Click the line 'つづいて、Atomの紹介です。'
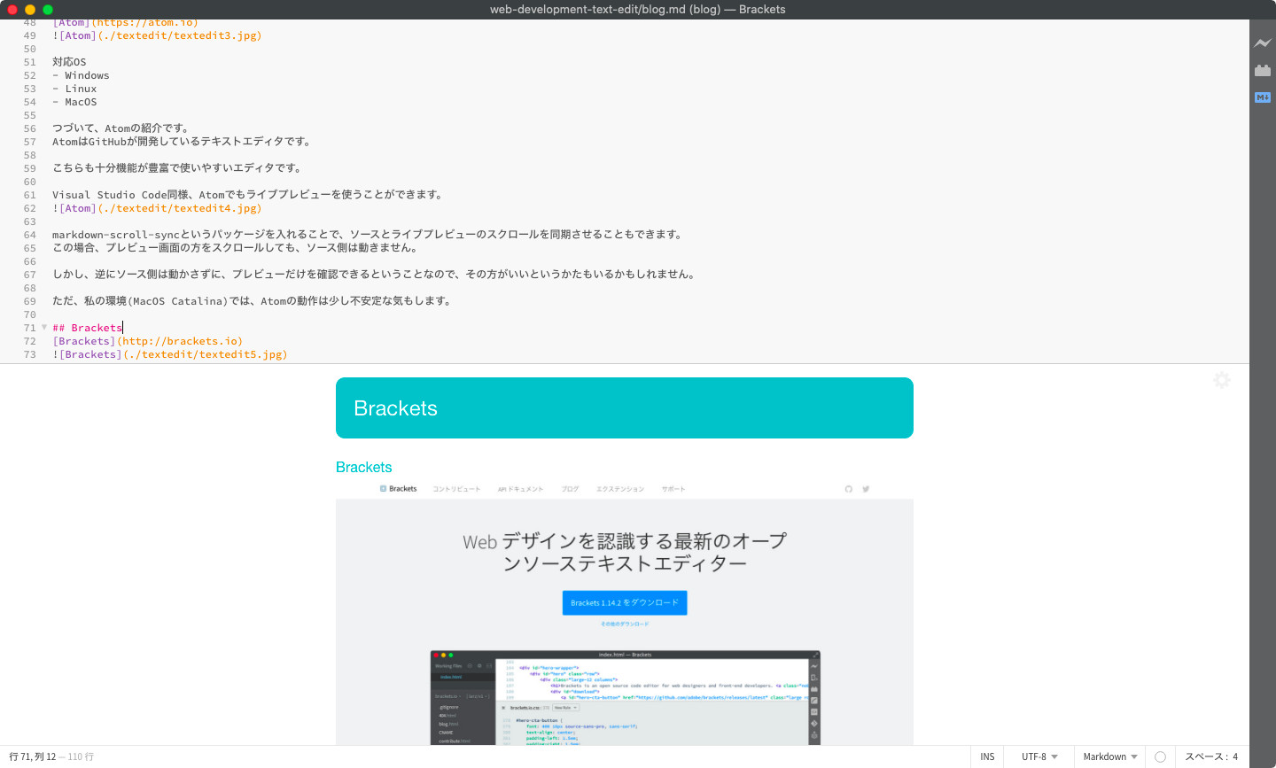1276x768 pixels. click(x=121, y=128)
